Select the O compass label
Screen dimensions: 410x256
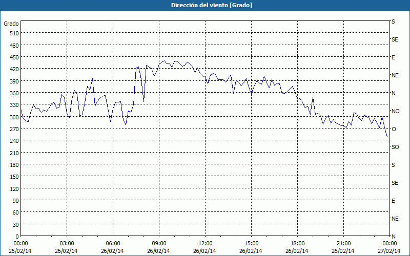(394, 129)
